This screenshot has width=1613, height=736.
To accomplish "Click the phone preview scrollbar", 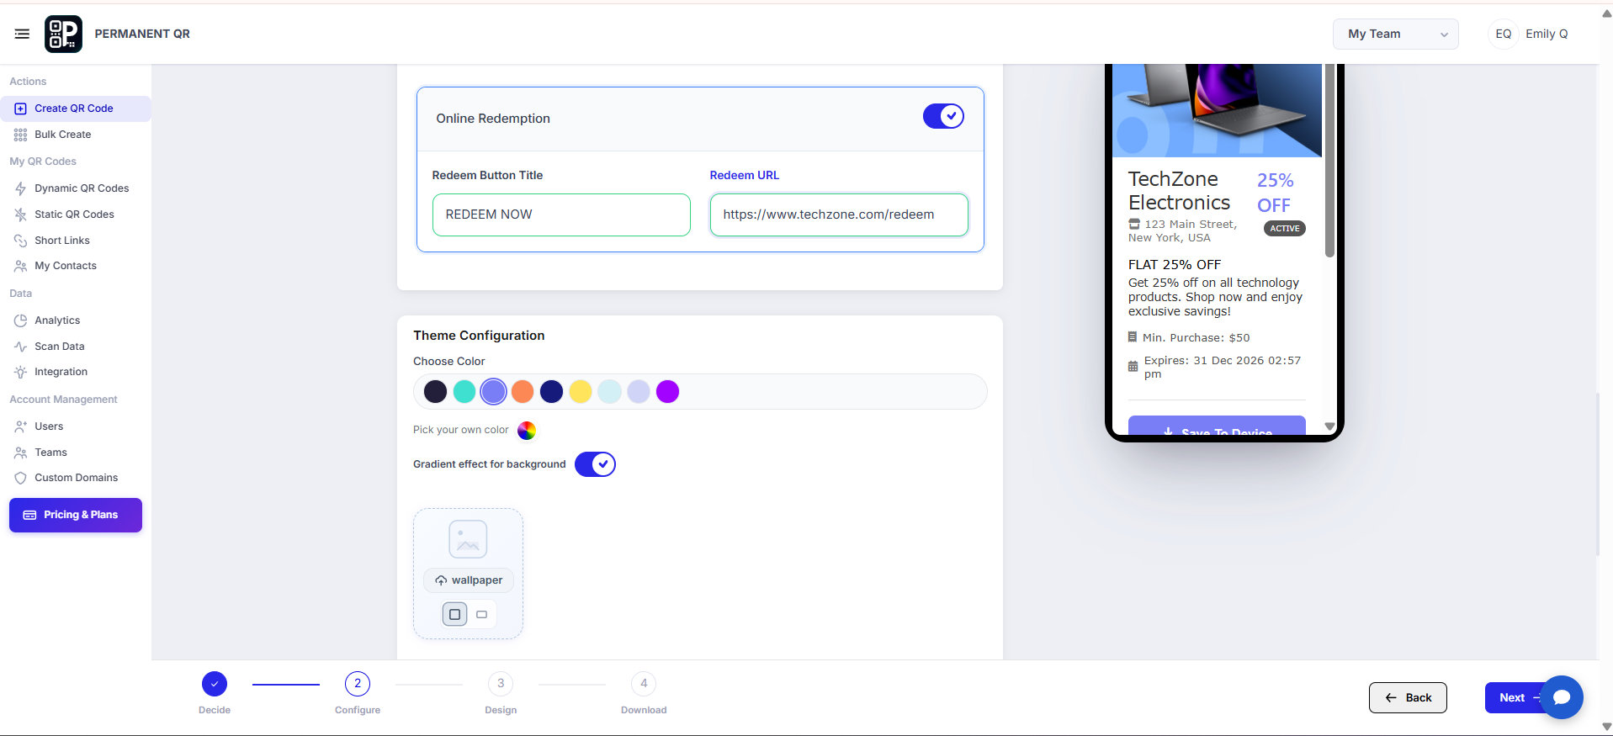I will tap(1329, 160).
